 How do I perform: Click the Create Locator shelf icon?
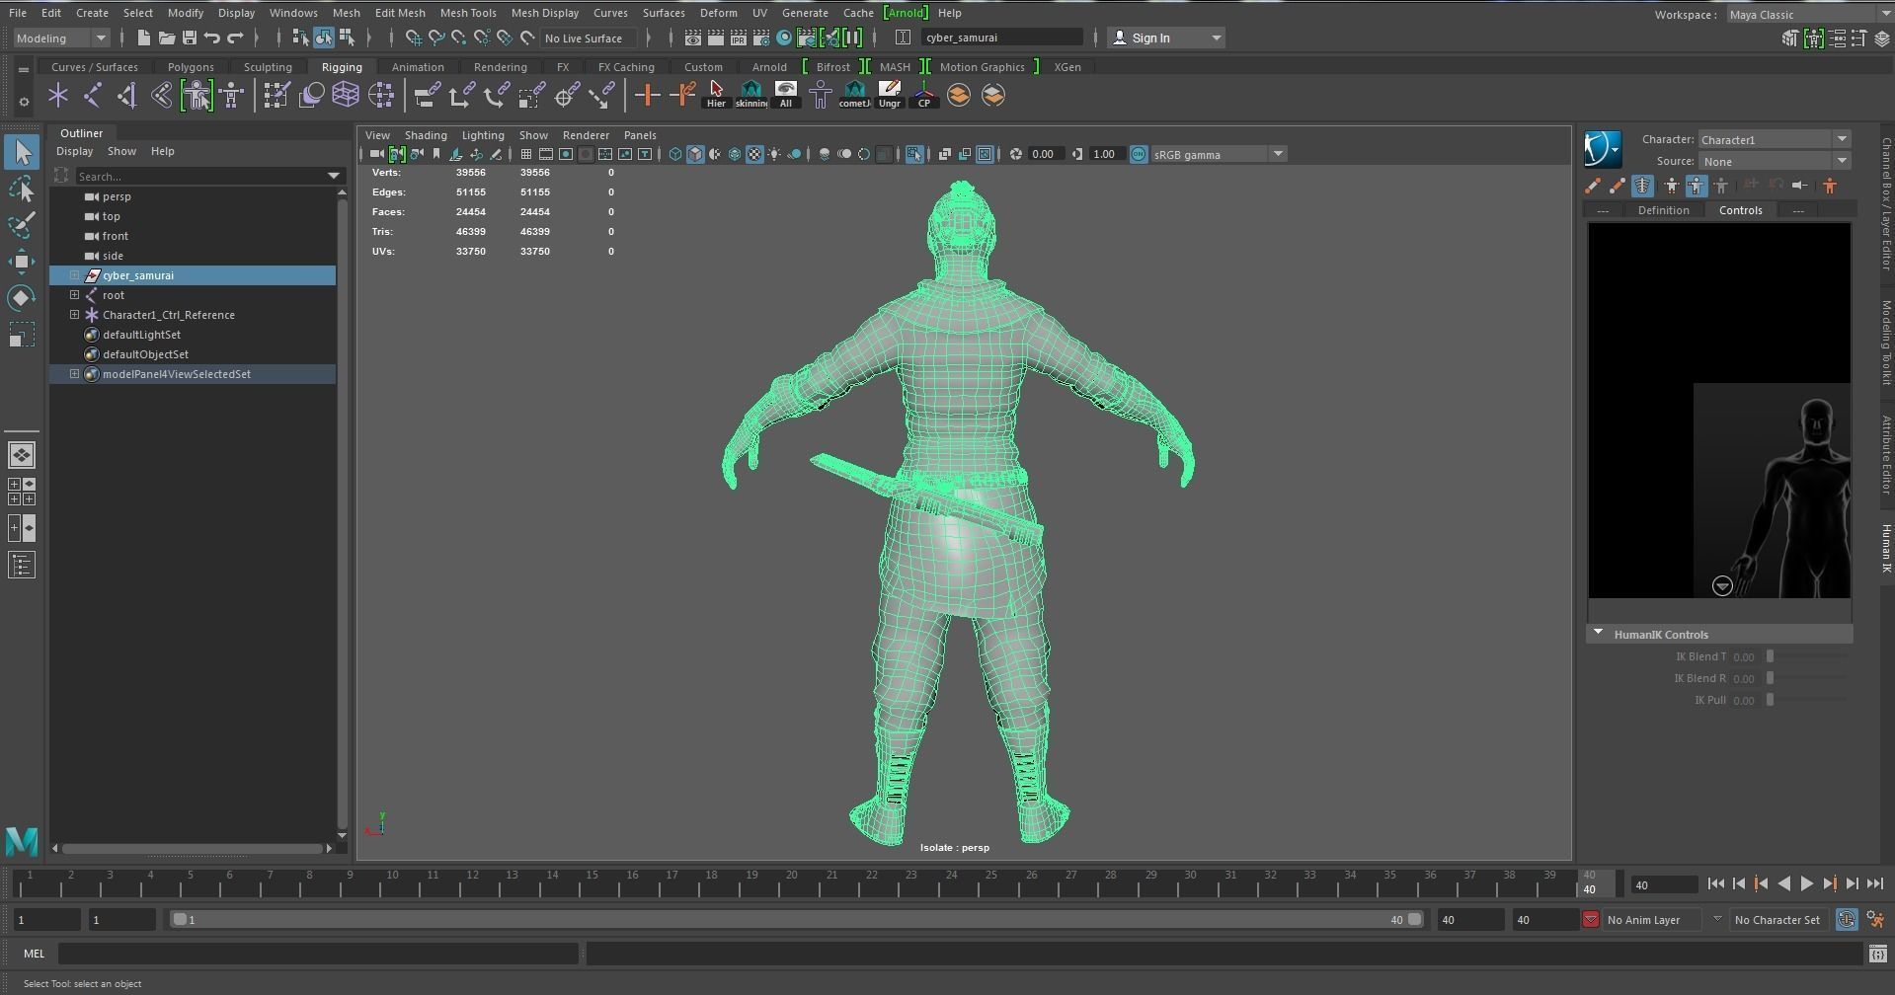point(58,96)
